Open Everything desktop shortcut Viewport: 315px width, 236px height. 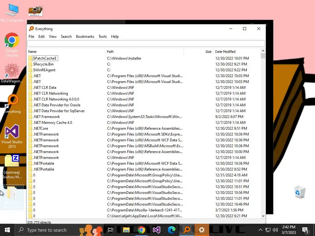[x=12, y=104]
